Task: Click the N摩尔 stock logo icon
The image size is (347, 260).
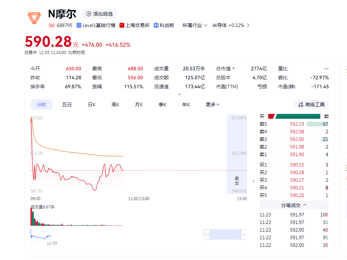Action: coord(34,18)
